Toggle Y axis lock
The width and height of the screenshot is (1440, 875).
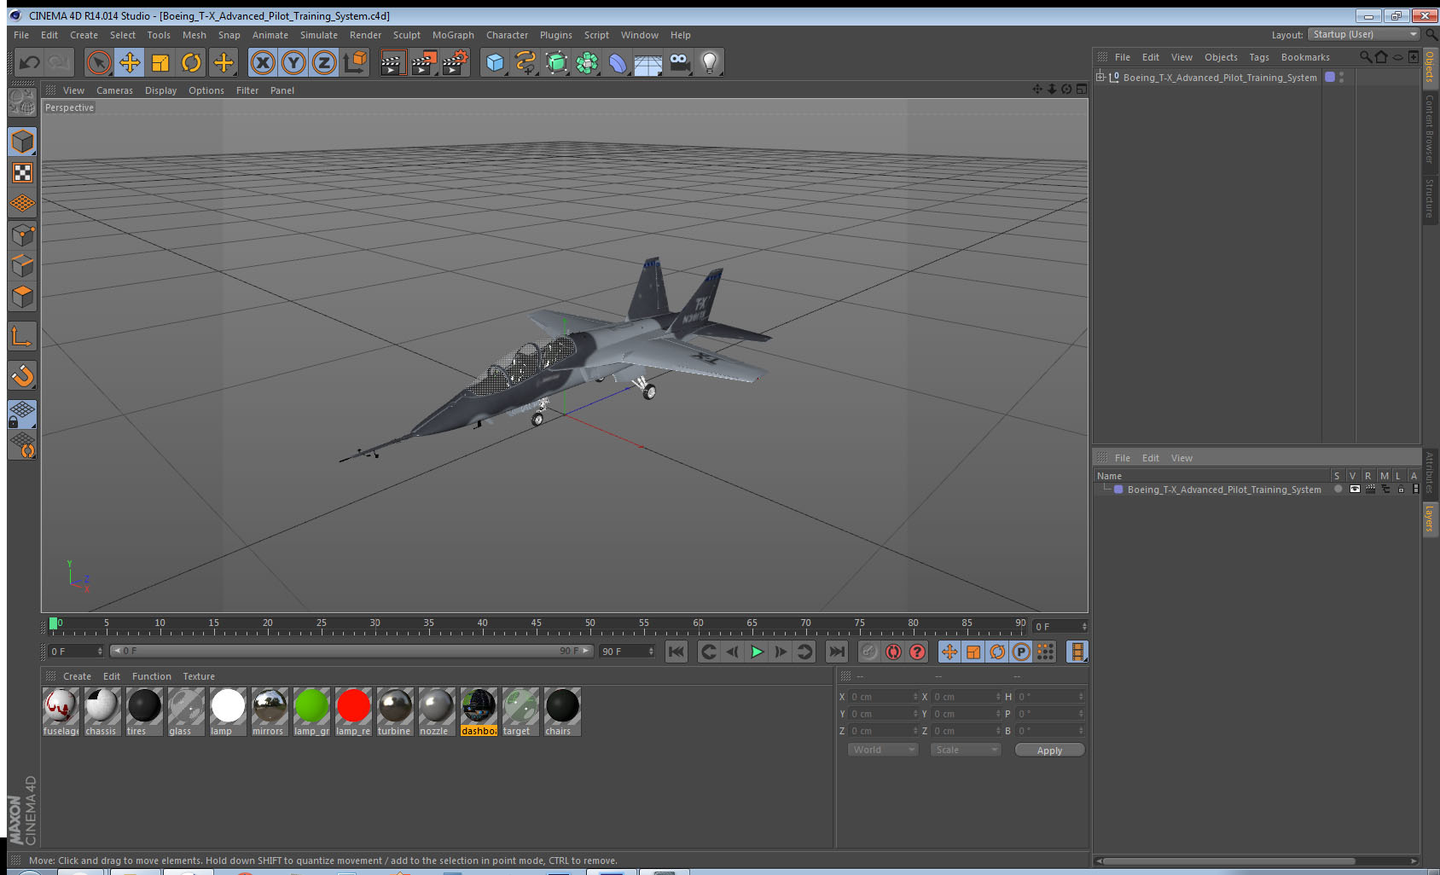pos(293,62)
